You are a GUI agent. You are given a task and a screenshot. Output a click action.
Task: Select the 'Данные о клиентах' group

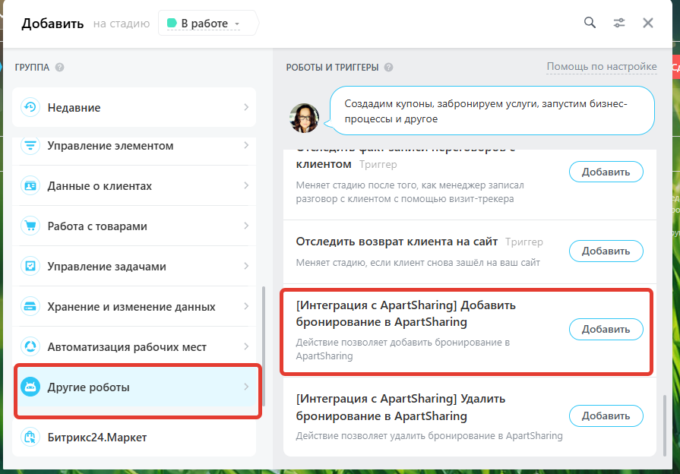click(134, 185)
